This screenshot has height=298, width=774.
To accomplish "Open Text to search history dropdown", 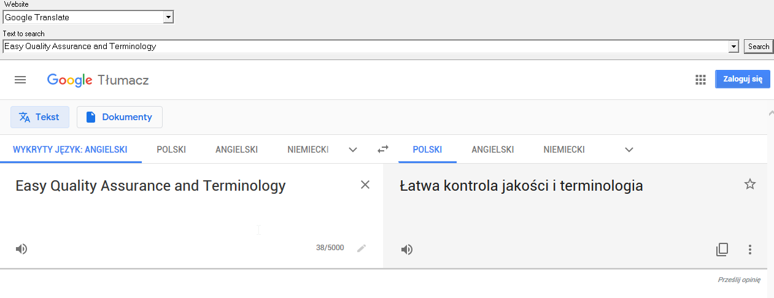I will tap(733, 46).
